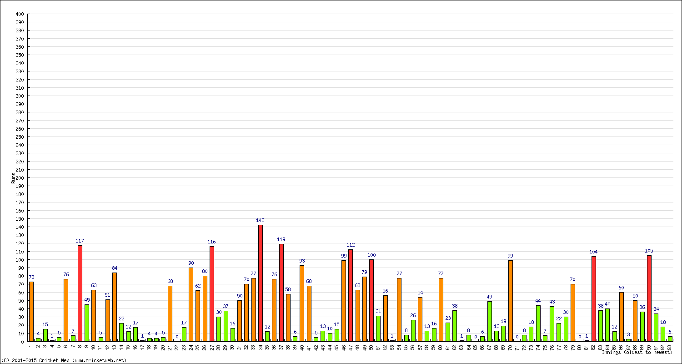Click the Cricket Web copyright notice
The height and width of the screenshot is (364, 682).
coord(64,360)
